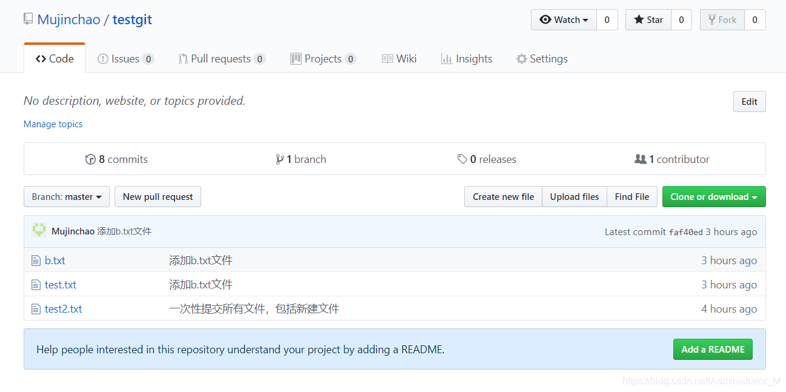Screen dimensions: 786x392
Task: Open the repository Settings tab
Action: [x=542, y=59]
